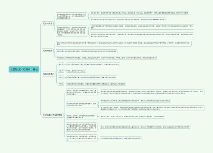Screen dimensions: 213x153
Task: Select the root node 《国际法》知识点：托收
Action: [24, 69]
